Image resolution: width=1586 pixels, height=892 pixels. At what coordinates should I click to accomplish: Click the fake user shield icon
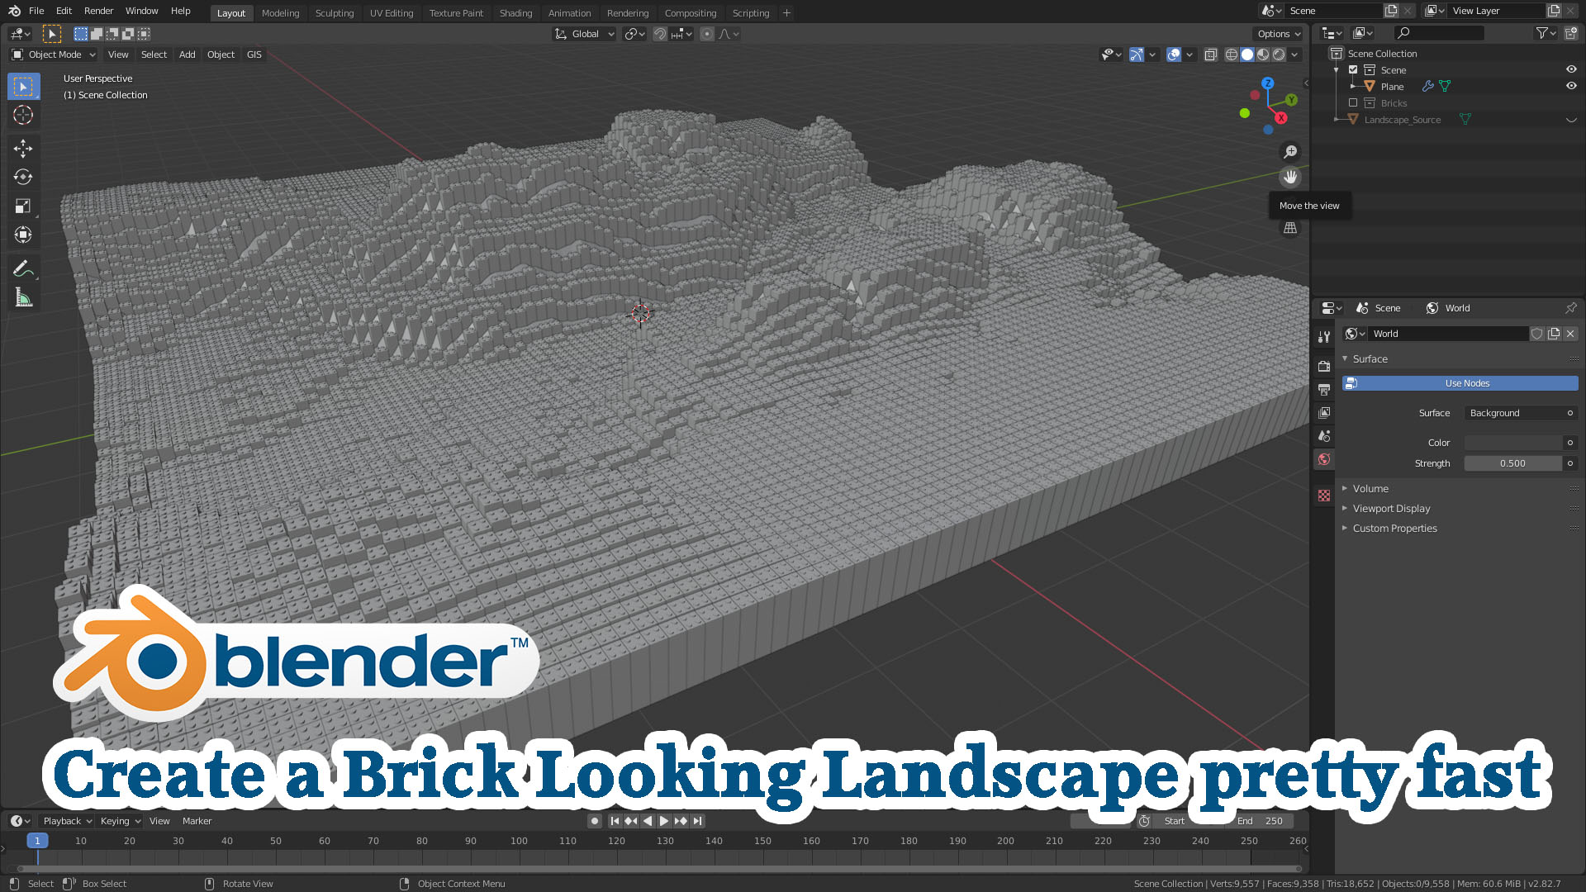coord(1536,334)
